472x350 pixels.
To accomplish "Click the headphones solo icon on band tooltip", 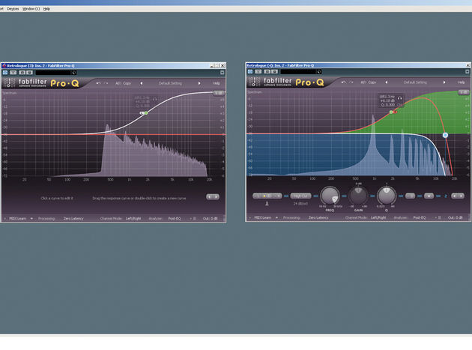I will [x=400, y=98].
